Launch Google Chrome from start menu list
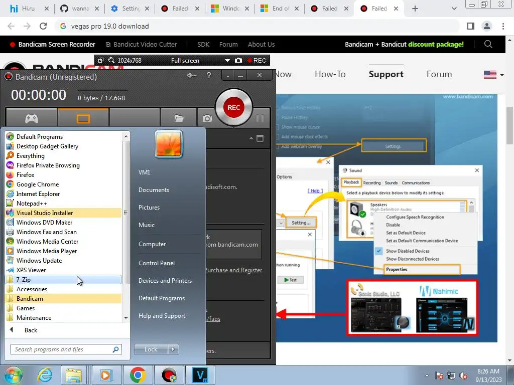The width and height of the screenshot is (514, 385). pos(64,184)
